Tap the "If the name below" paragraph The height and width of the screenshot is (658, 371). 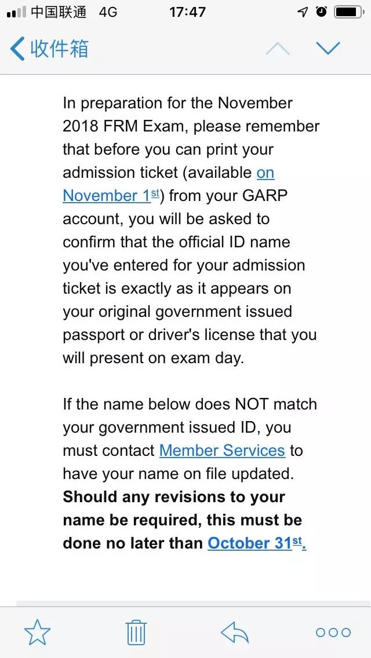[190, 404]
